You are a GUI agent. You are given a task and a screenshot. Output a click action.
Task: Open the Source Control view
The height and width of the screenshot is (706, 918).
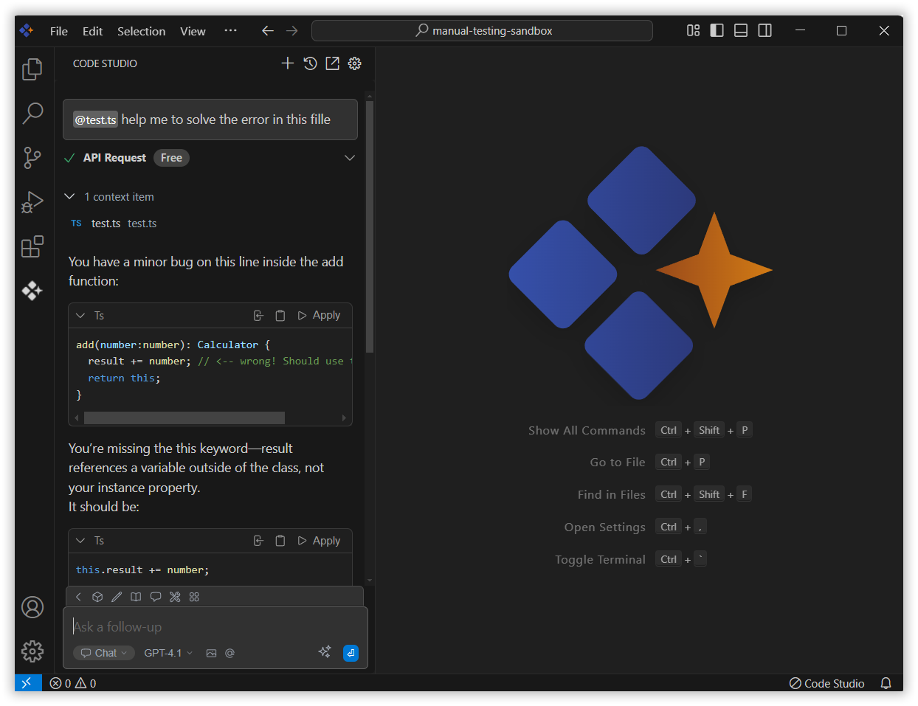coord(32,158)
